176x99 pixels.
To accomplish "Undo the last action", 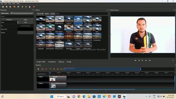I will tap(14, 7).
